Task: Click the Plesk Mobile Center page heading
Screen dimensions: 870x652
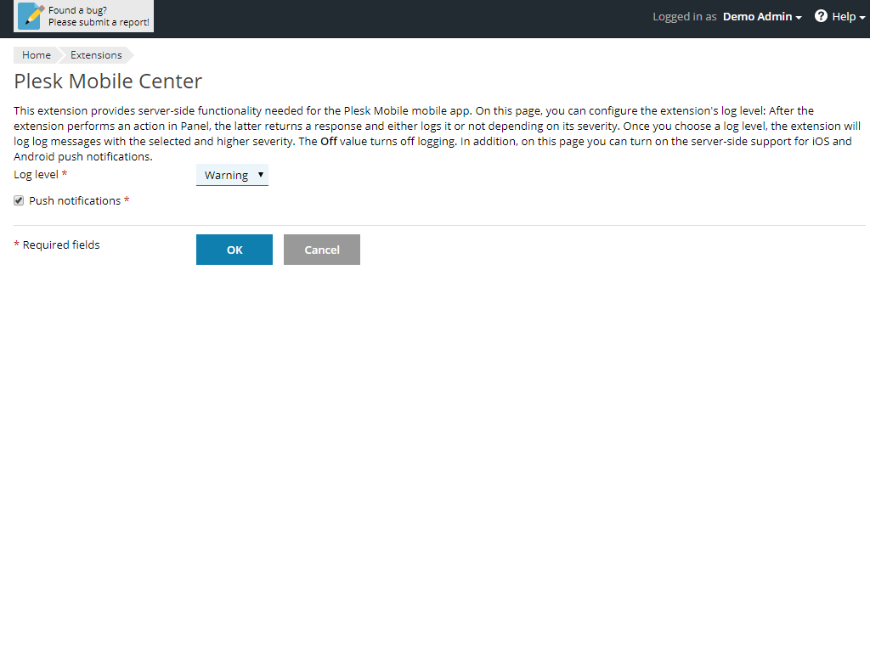Action: [x=108, y=81]
